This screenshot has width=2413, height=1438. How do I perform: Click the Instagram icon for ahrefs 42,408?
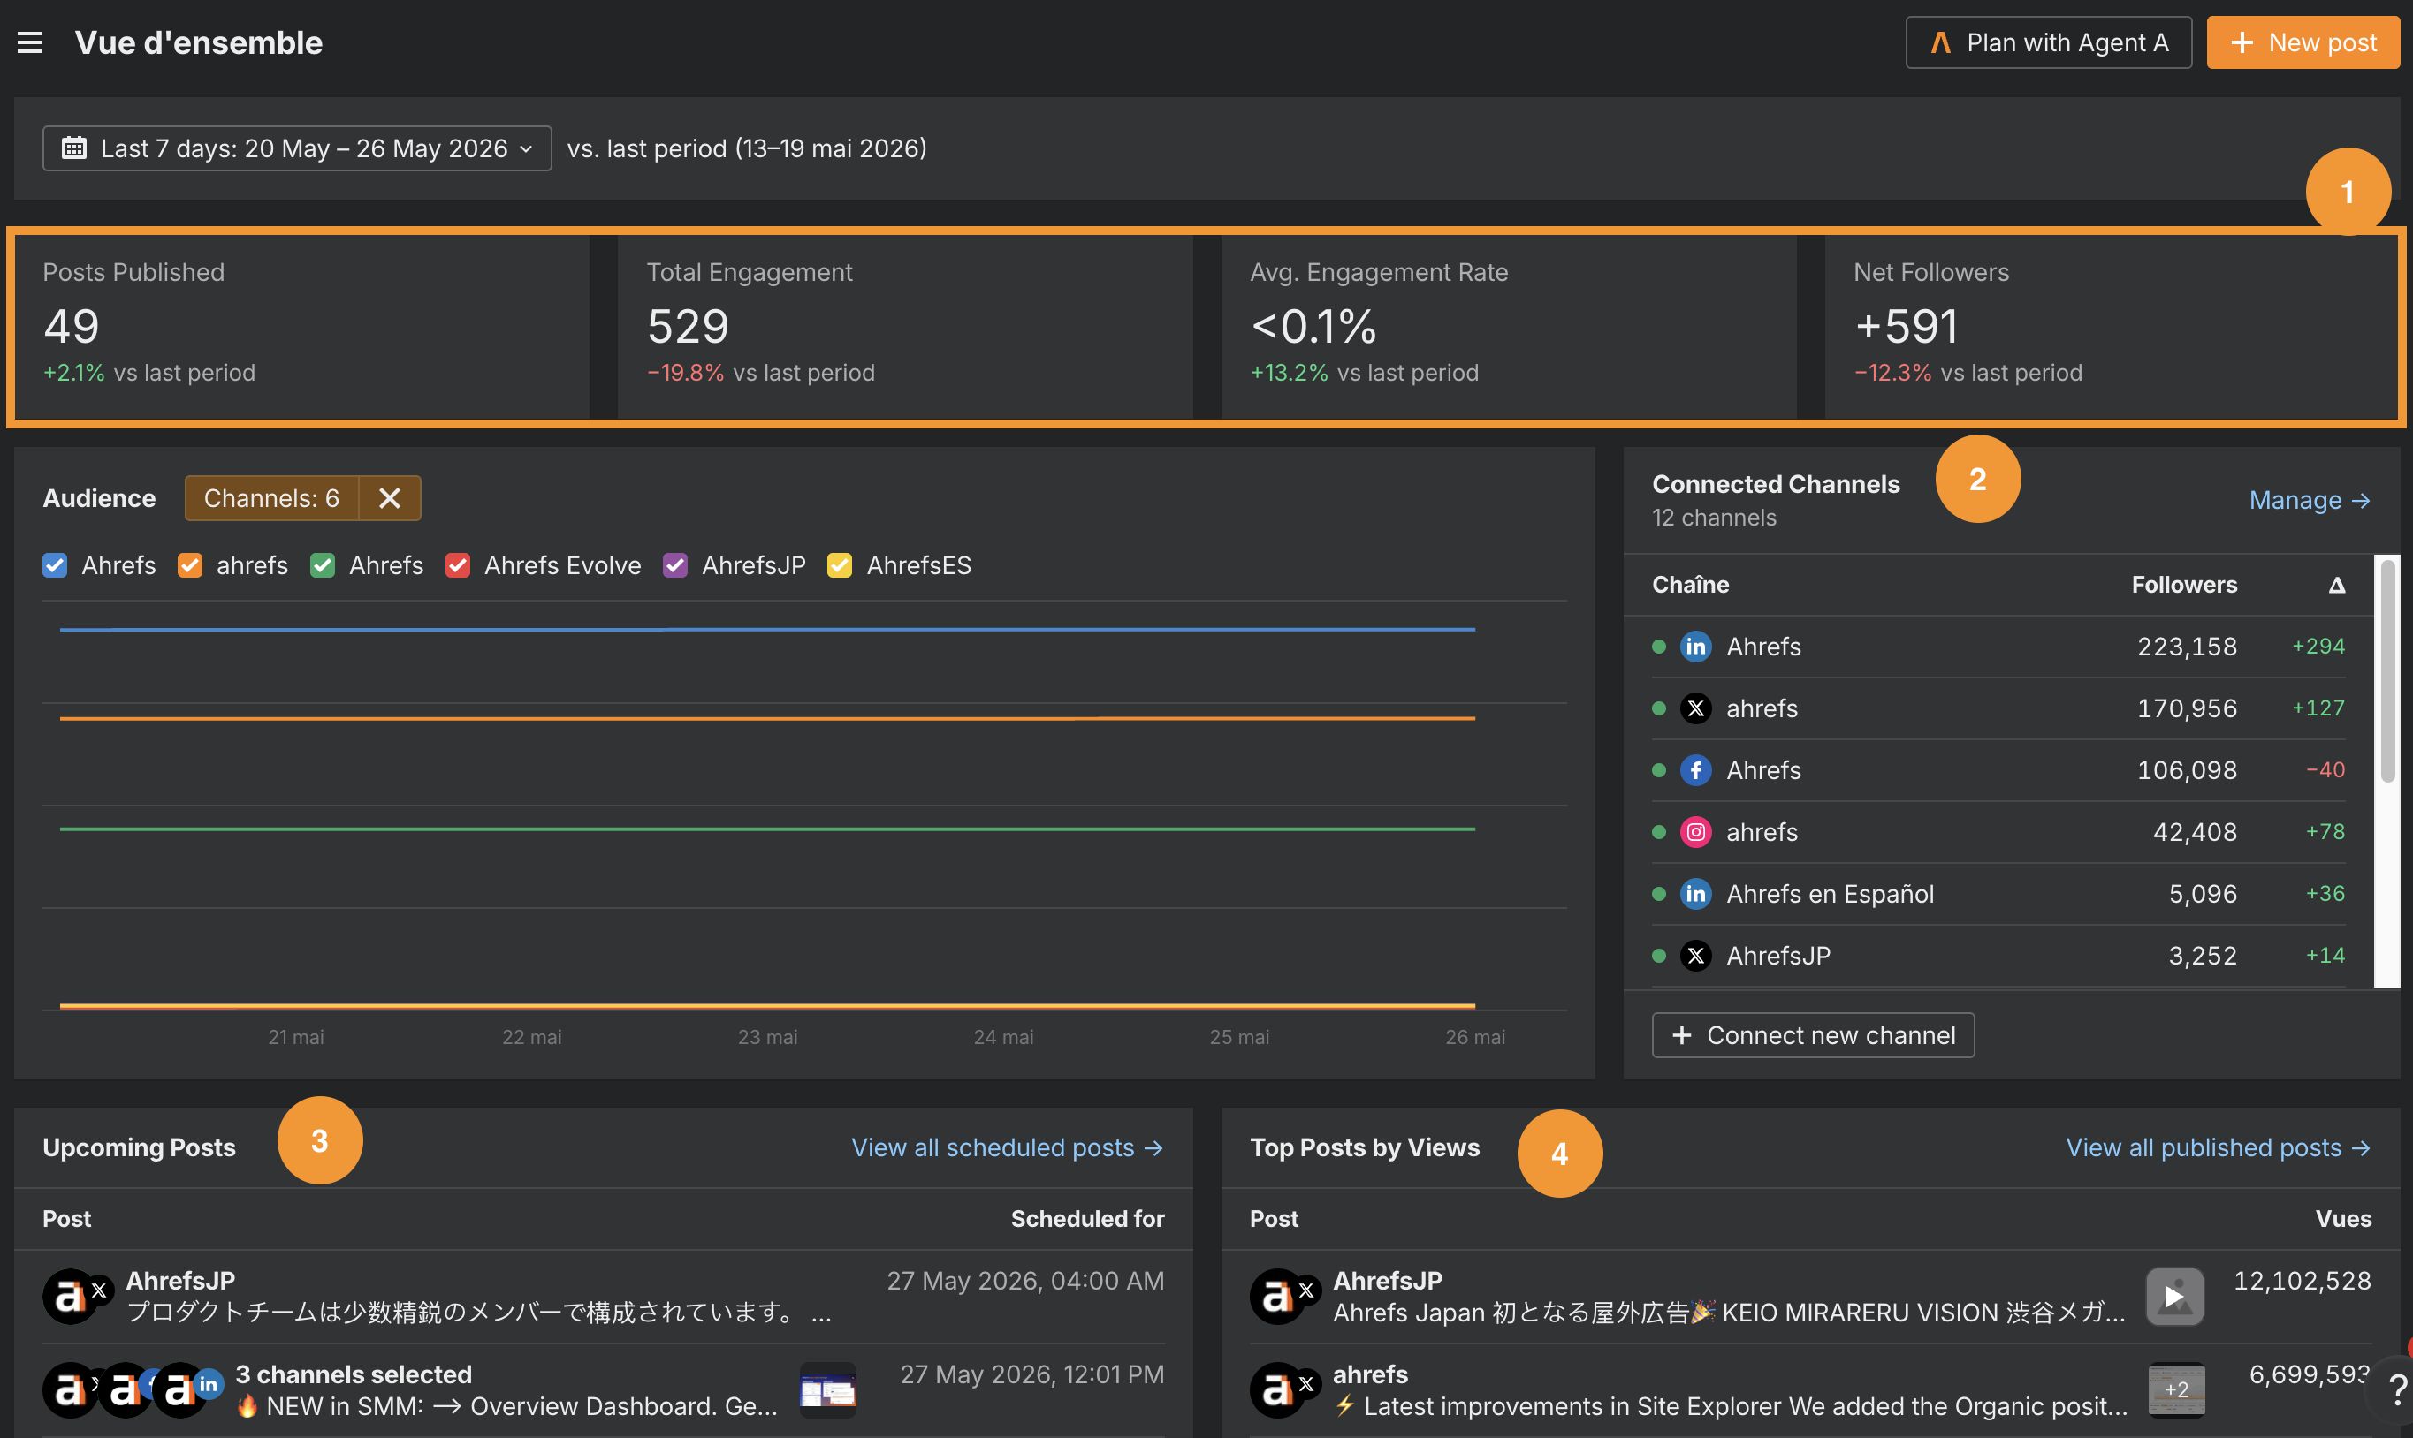tap(1695, 832)
